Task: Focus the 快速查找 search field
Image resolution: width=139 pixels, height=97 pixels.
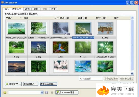Action: click(91, 79)
